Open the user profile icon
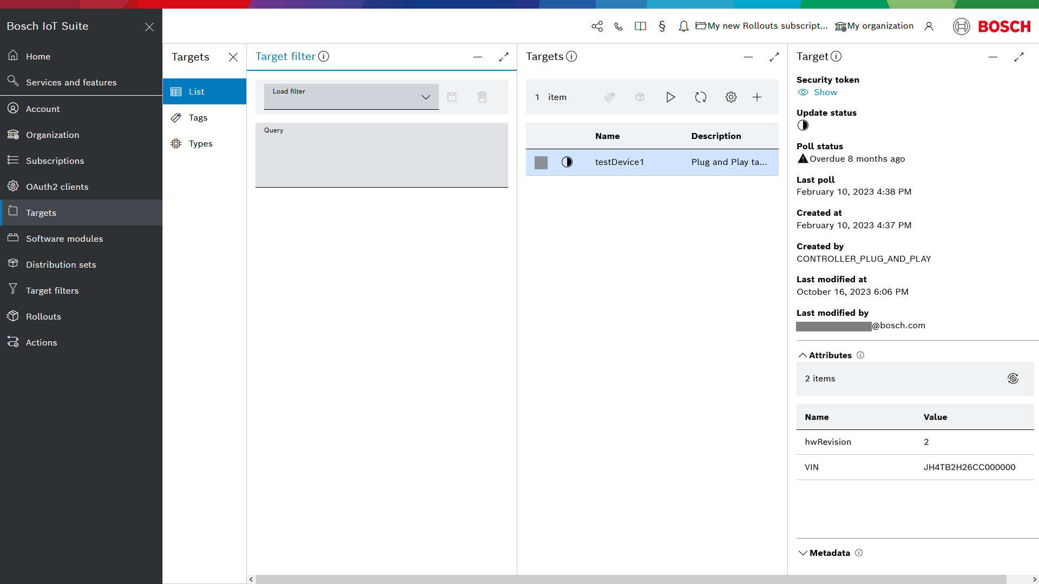 pos(929,26)
